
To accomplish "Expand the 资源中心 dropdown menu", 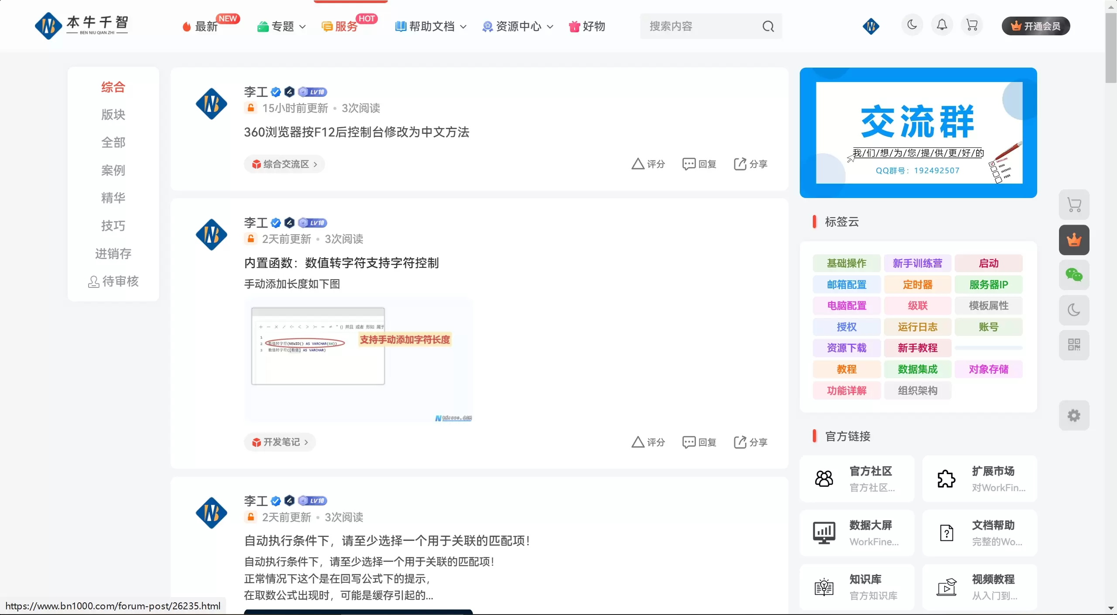I will point(517,26).
